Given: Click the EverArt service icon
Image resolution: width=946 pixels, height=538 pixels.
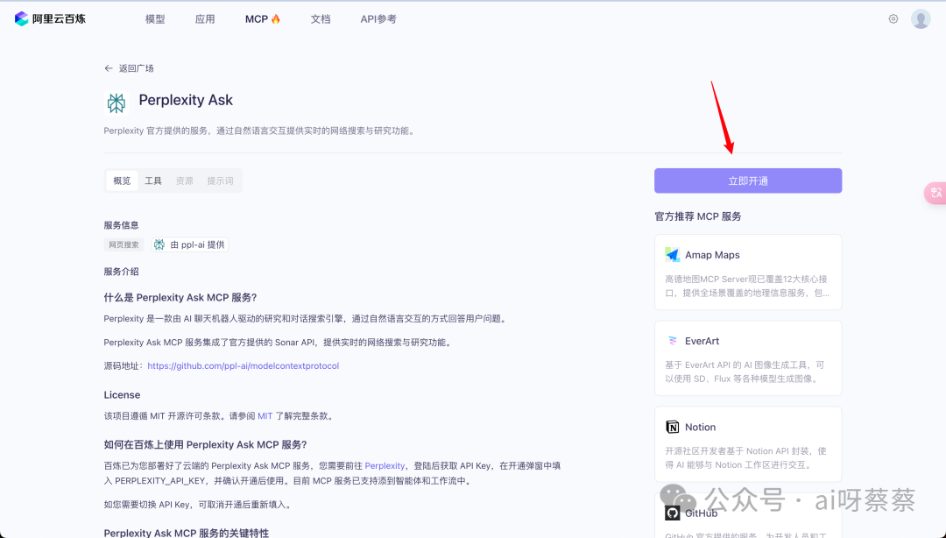Looking at the screenshot, I should [x=671, y=340].
